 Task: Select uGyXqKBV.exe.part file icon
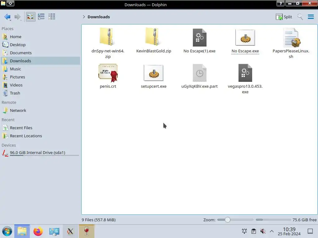point(200,73)
